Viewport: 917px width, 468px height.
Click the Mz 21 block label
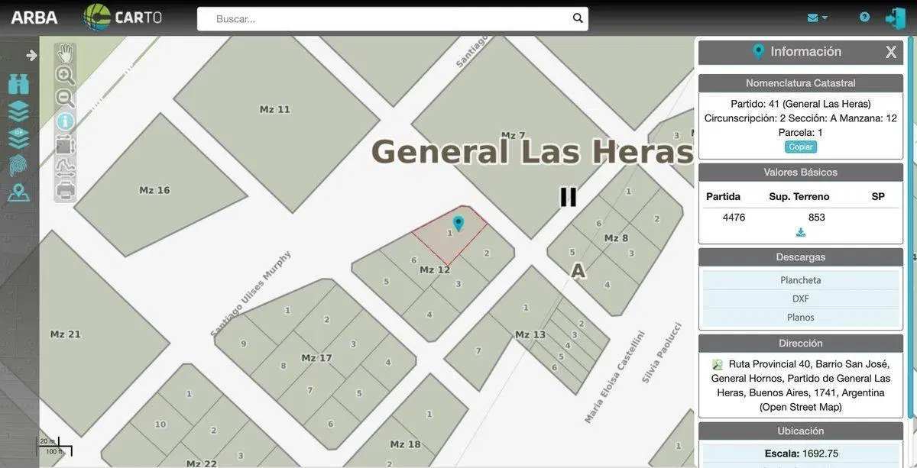click(65, 334)
